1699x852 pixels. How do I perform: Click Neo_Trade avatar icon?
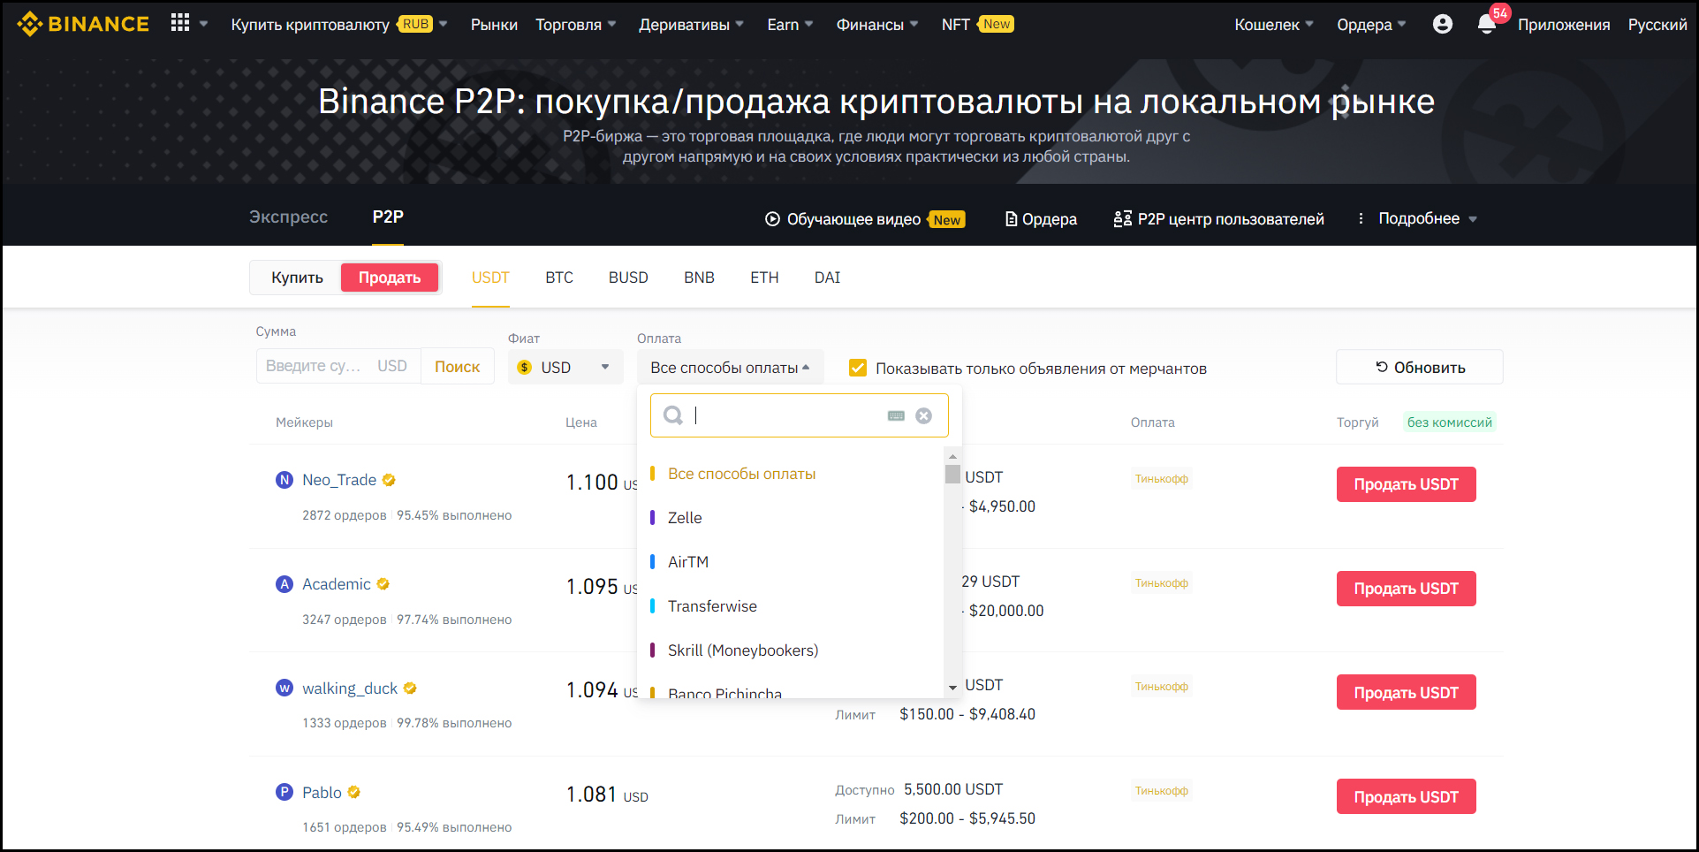(x=284, y=480)
